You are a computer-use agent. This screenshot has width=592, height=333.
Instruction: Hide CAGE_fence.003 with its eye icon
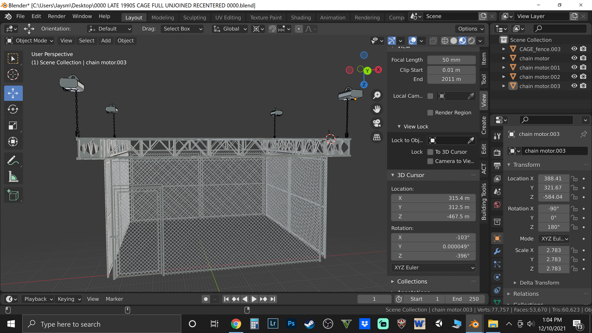pos(574,49)
